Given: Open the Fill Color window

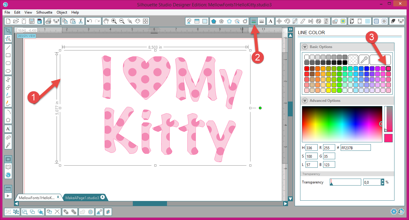Looking at the screenshot, I should (x=189, y=21).
